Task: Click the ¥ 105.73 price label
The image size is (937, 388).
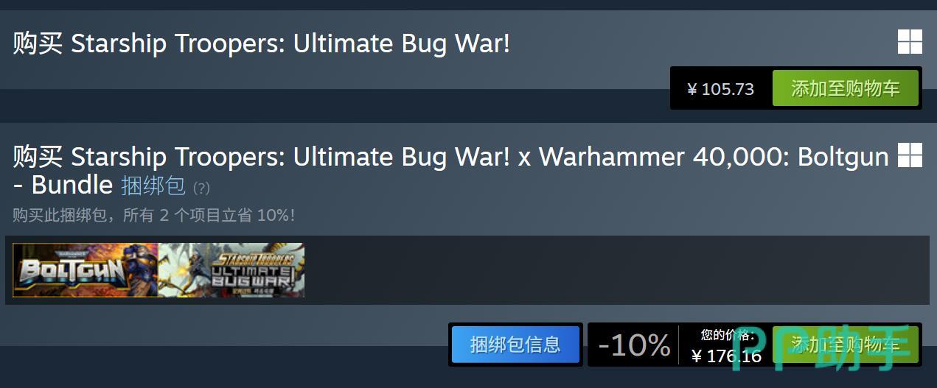Action: coord(720,89)
